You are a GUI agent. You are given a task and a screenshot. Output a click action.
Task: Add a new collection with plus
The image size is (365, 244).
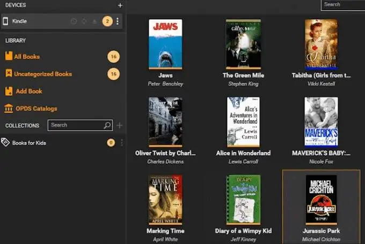click(x=119, y=125)
